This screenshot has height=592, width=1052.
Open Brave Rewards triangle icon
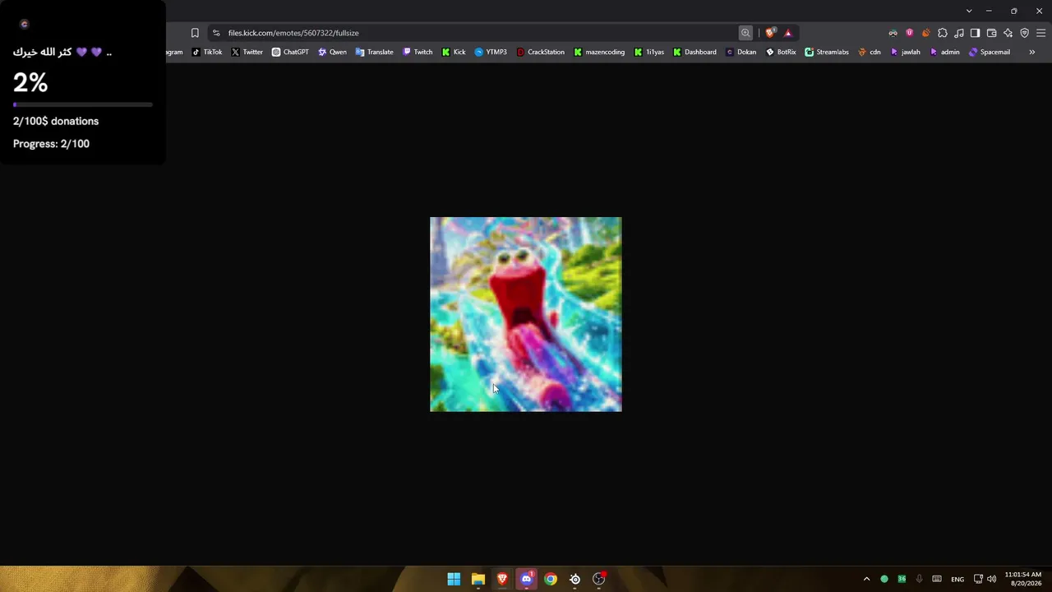[788, 33]
